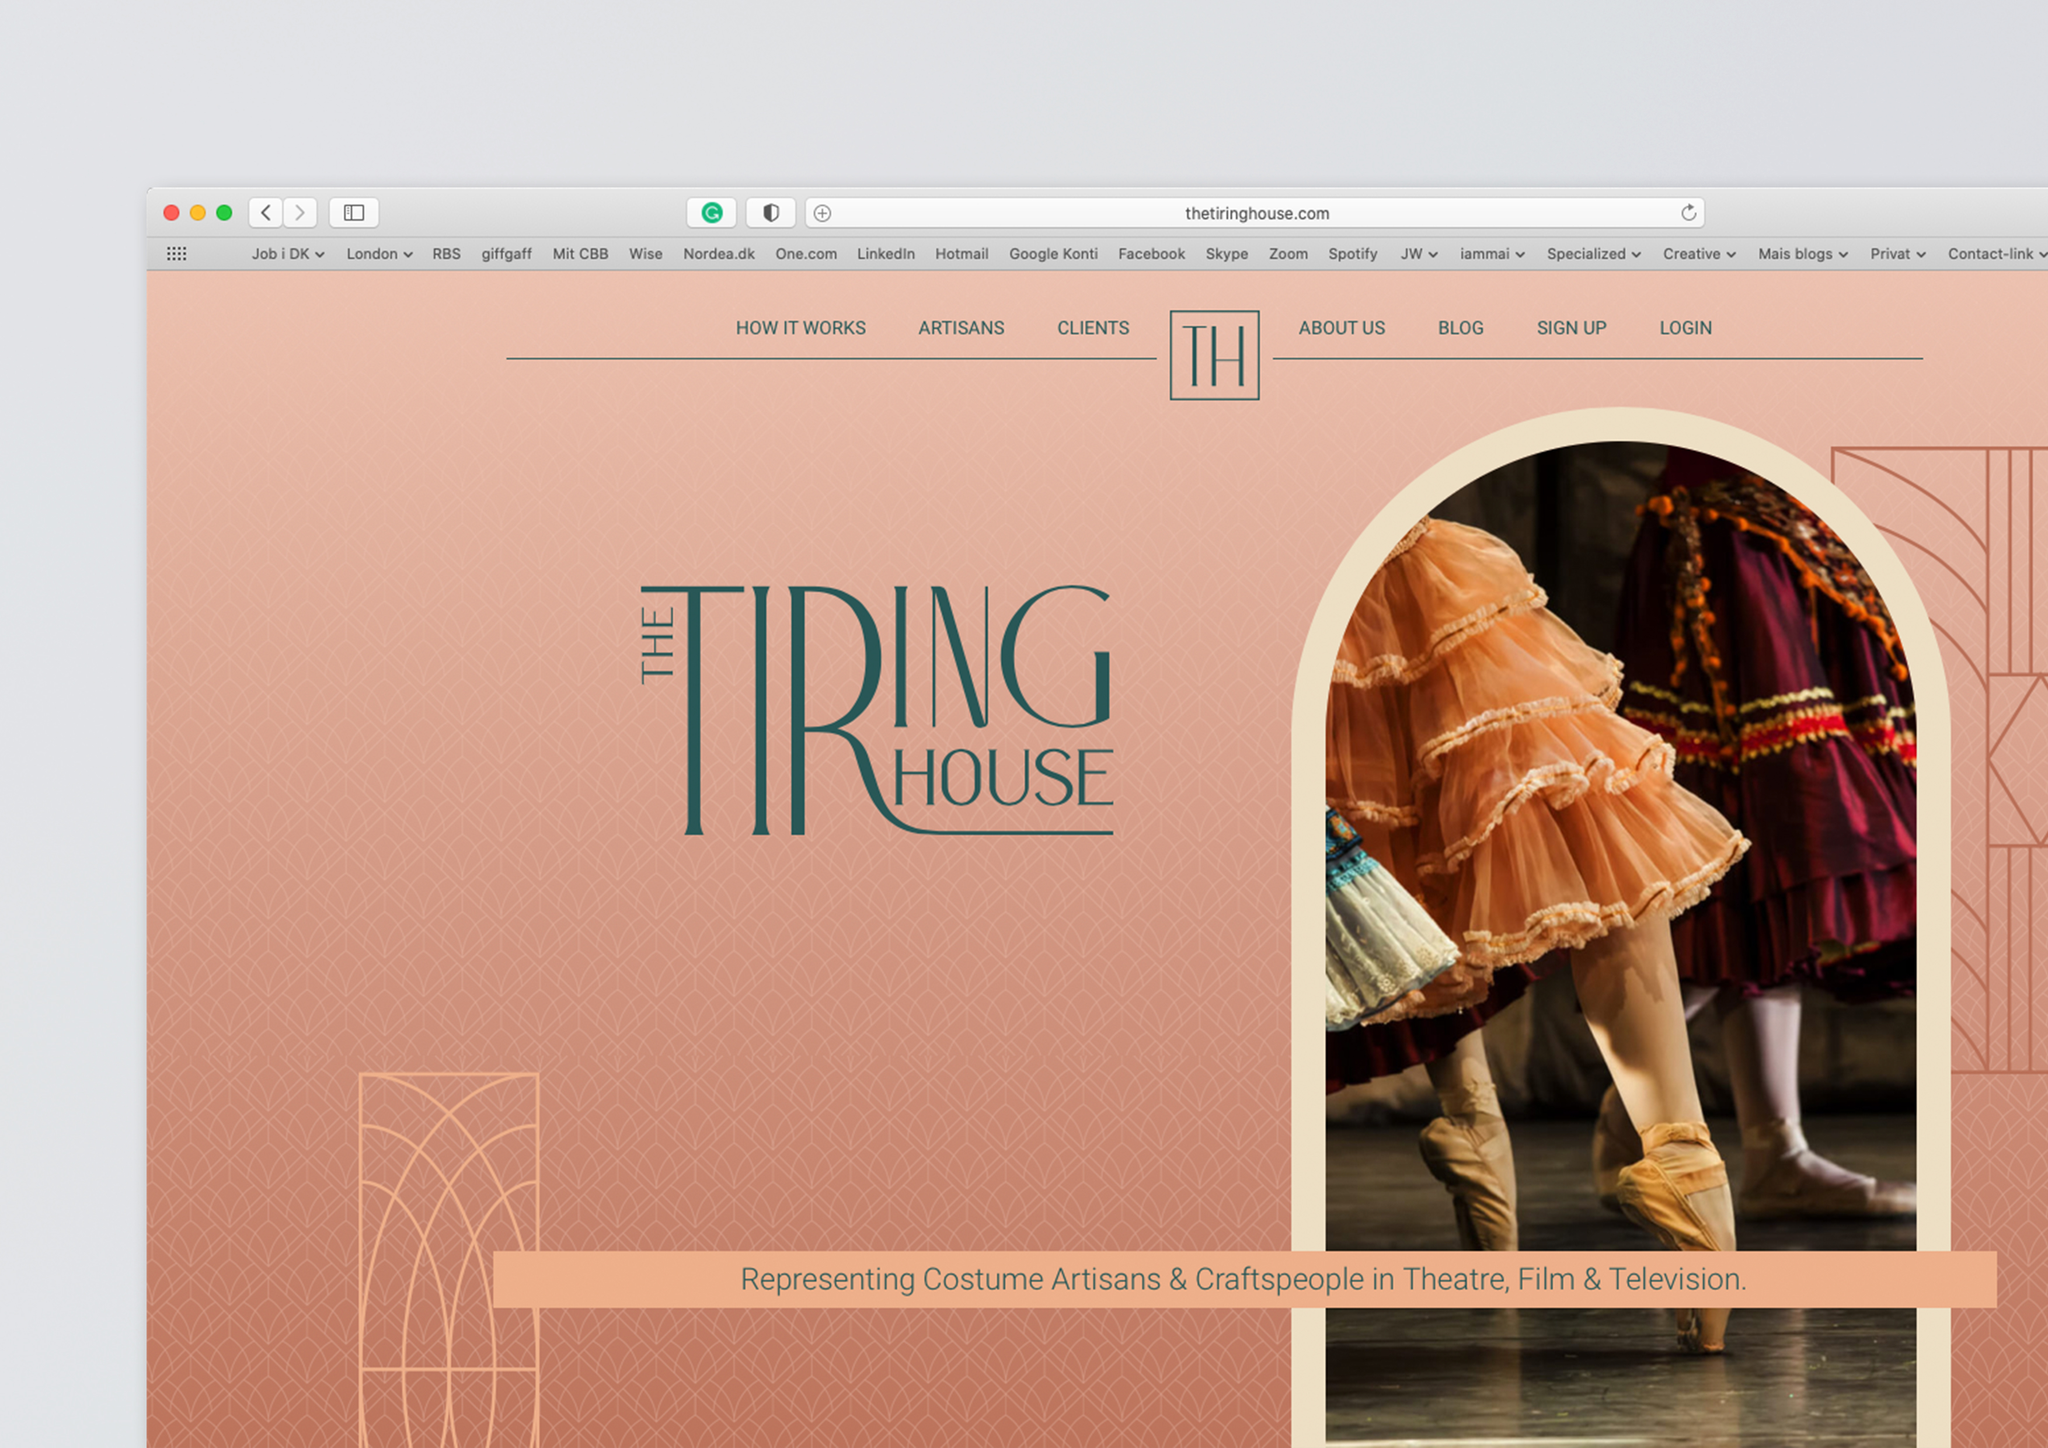
Task: Open the Hotmail bookmark
Action: tap(962, 254)
